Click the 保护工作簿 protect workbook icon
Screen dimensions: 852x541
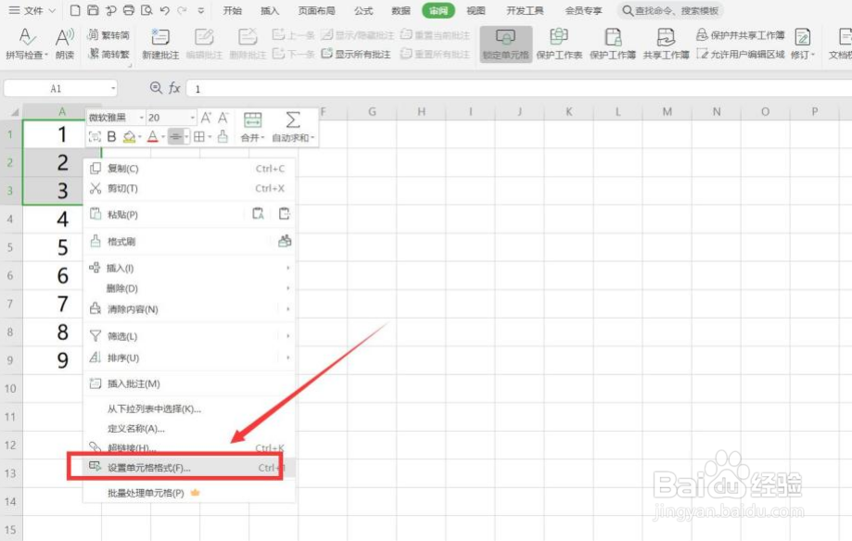tap(613, 37)
